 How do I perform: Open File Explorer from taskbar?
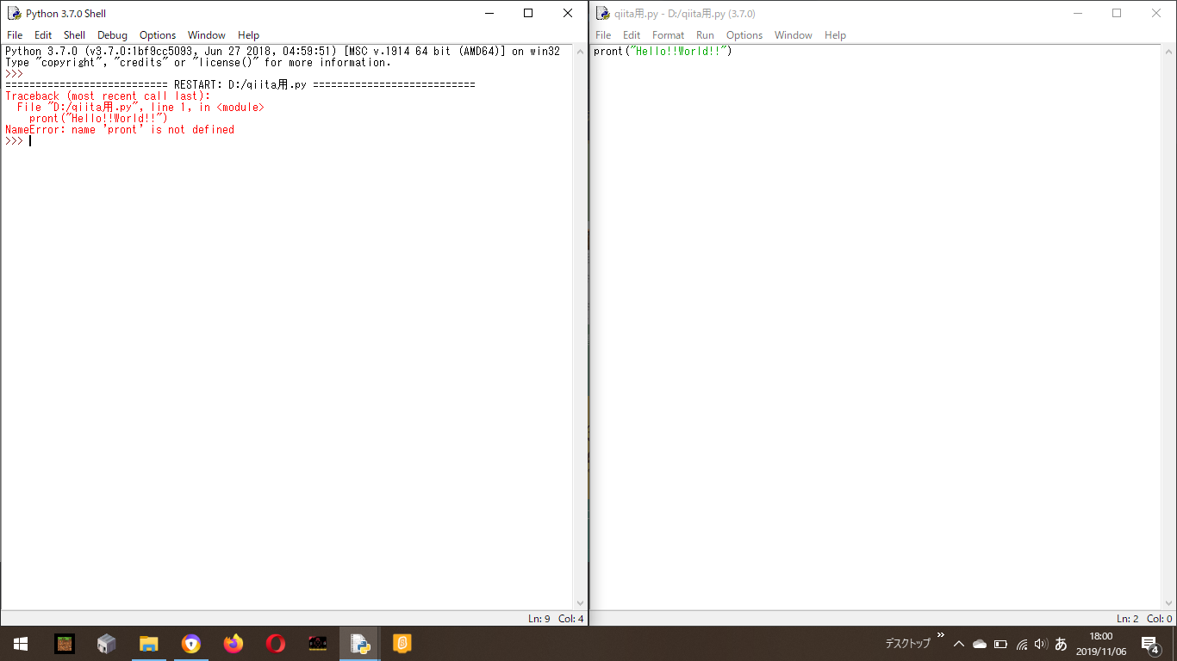[x=148, y=643]
